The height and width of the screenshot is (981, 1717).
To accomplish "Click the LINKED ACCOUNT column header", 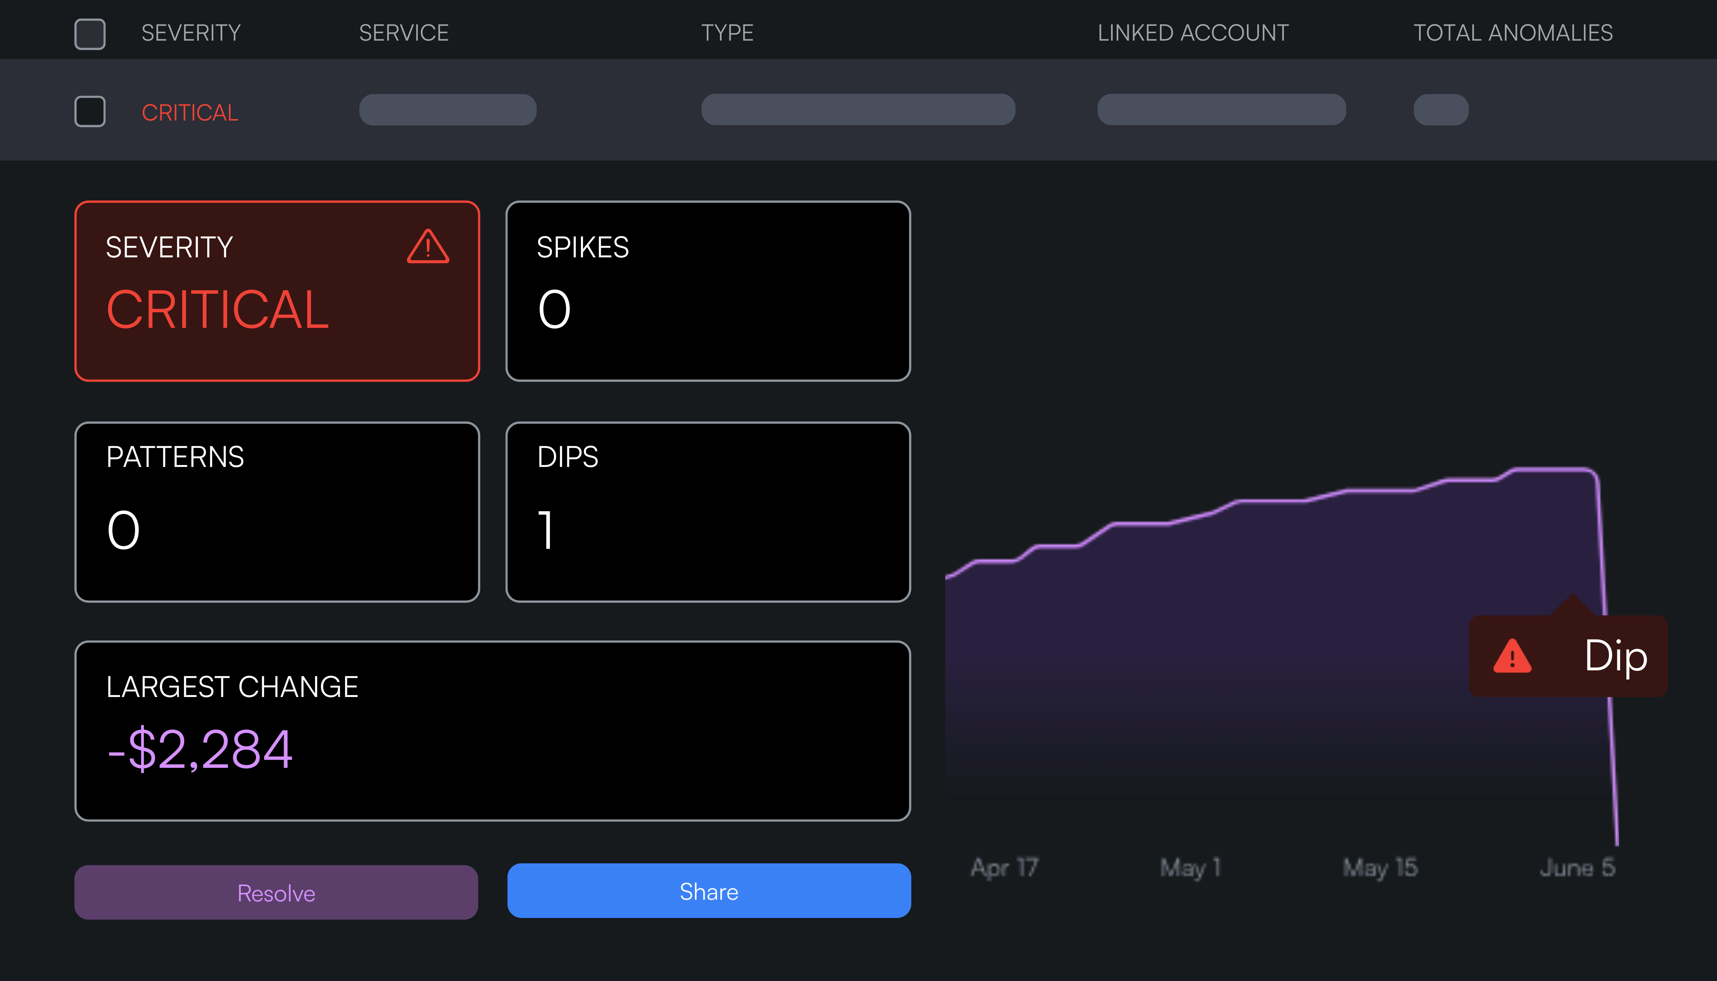I will tap(1192, 33).
